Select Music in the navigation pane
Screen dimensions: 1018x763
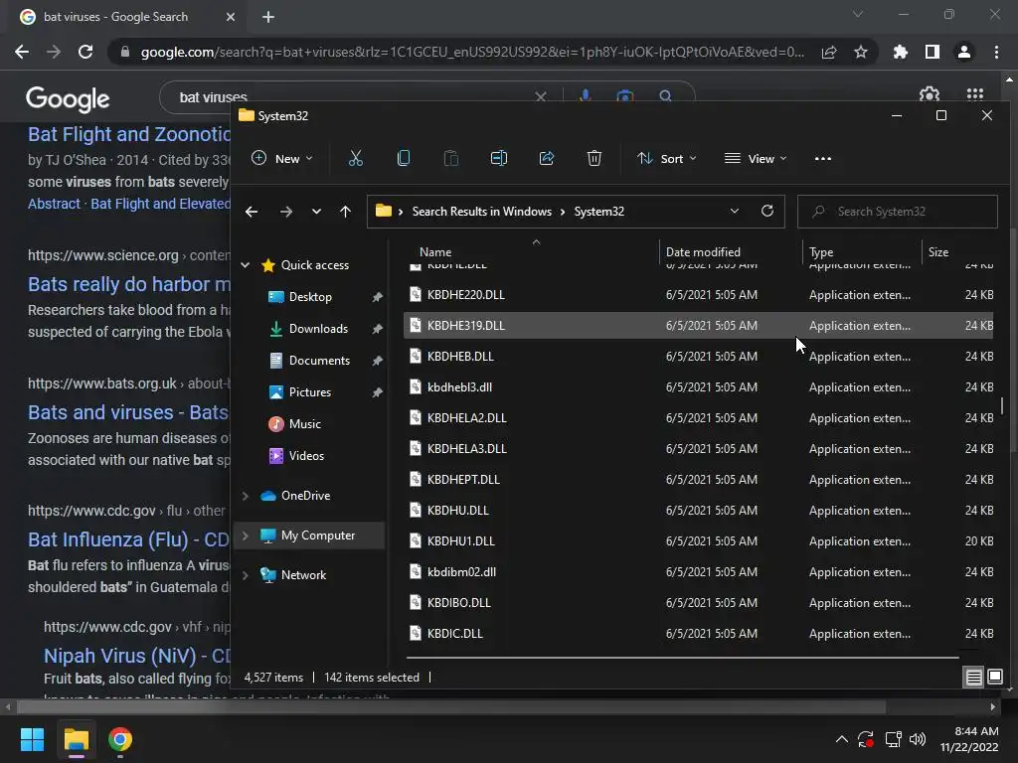pos(304,423)
